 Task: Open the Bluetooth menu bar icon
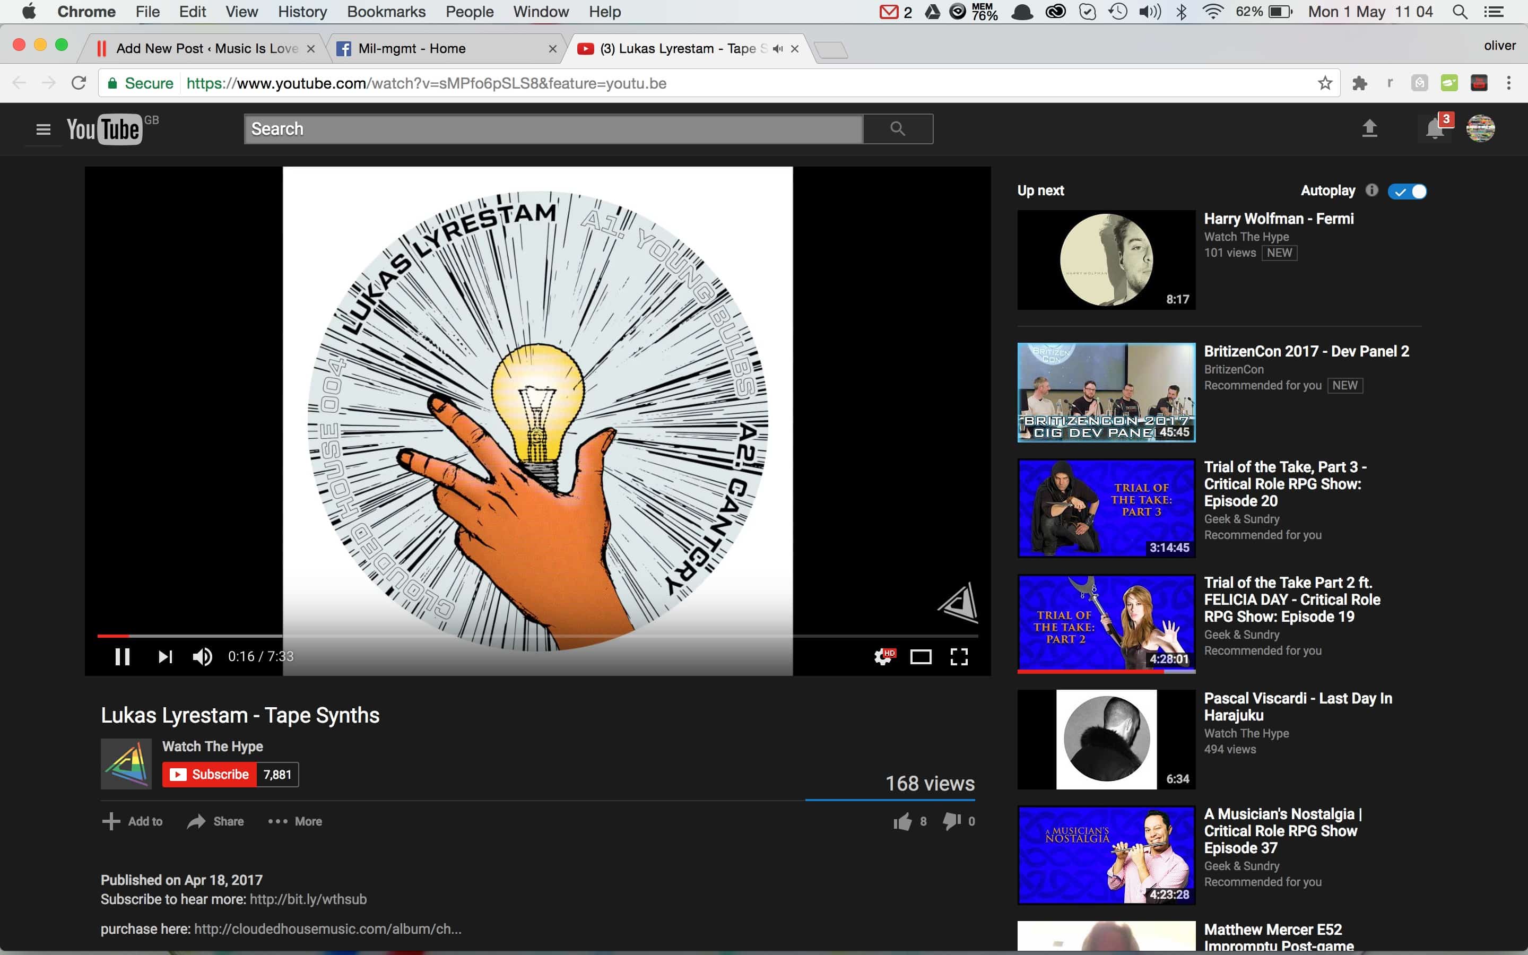[x=1182, y=11]
